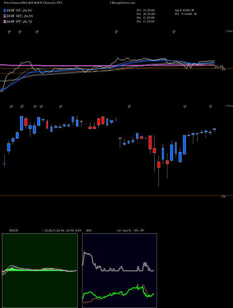Click the last blue candle at the right end
The height and width of the screenshot is (308, 233).
pos(214,129)
